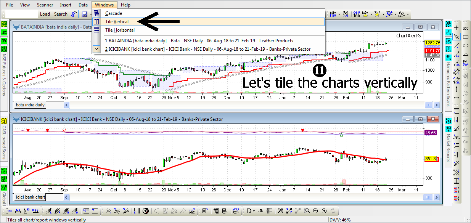The width and height of the screenshot is (471, 223).
Task: Open the Data menu
Action: [x=83, y=5]
